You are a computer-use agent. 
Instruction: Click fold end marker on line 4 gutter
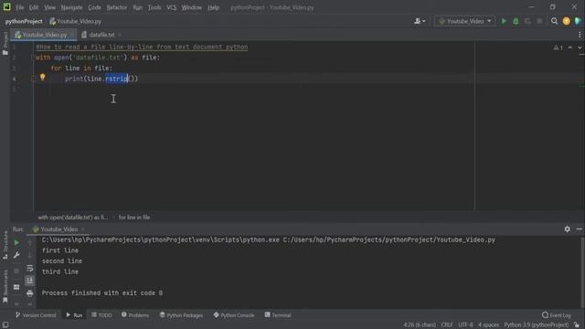pos(33,79)
